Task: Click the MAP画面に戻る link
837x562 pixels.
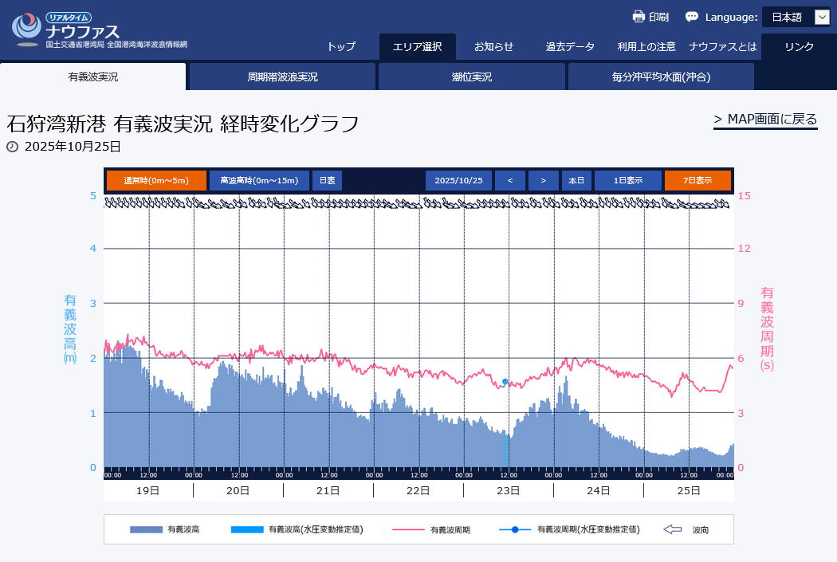Action: coord(765,120)
